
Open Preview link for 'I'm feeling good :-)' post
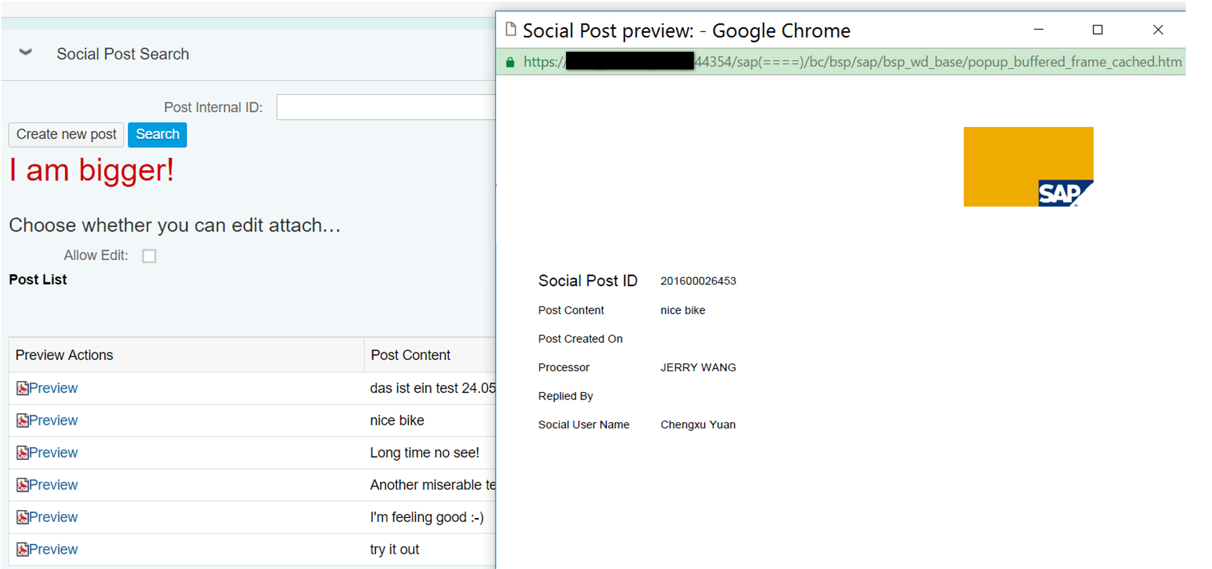pyautogui.click(x=53, y=517)
